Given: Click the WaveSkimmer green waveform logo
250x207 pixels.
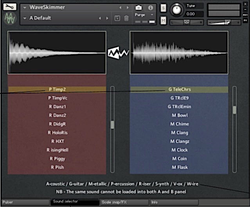Looking at the screenshot, I should [10, 19].
